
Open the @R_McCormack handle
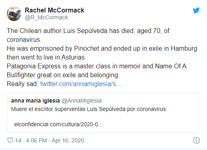46,18
